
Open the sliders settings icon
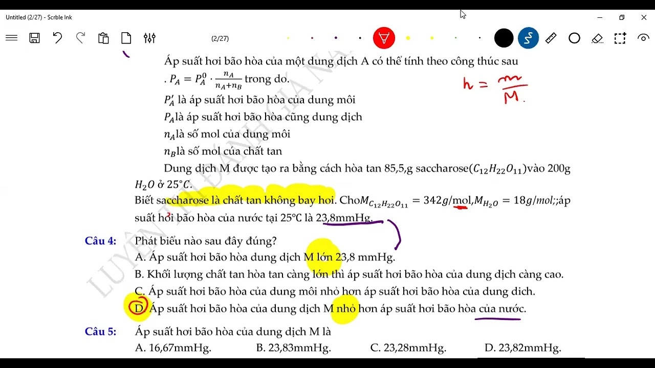pyautogui.click(x=149, y=38)
